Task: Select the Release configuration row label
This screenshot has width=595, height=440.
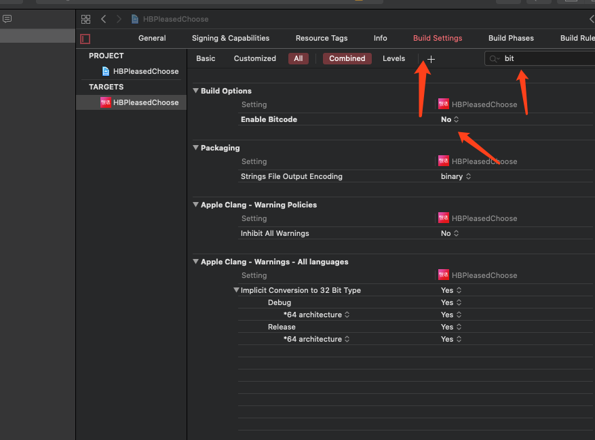Action: click(x=282, y=327)
